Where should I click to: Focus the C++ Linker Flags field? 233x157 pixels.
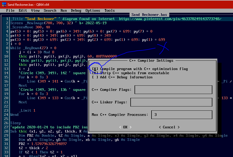pyautogui.click(x=171, y=102)
